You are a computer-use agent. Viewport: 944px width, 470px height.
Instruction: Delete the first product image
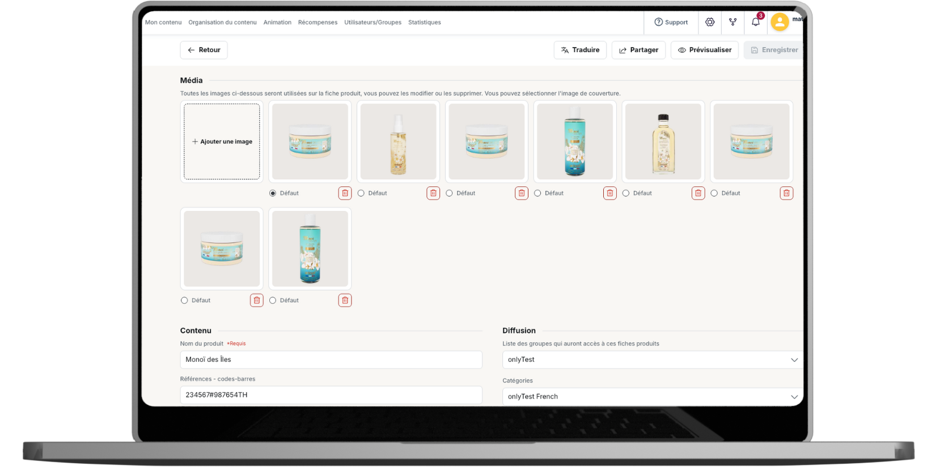345,193
